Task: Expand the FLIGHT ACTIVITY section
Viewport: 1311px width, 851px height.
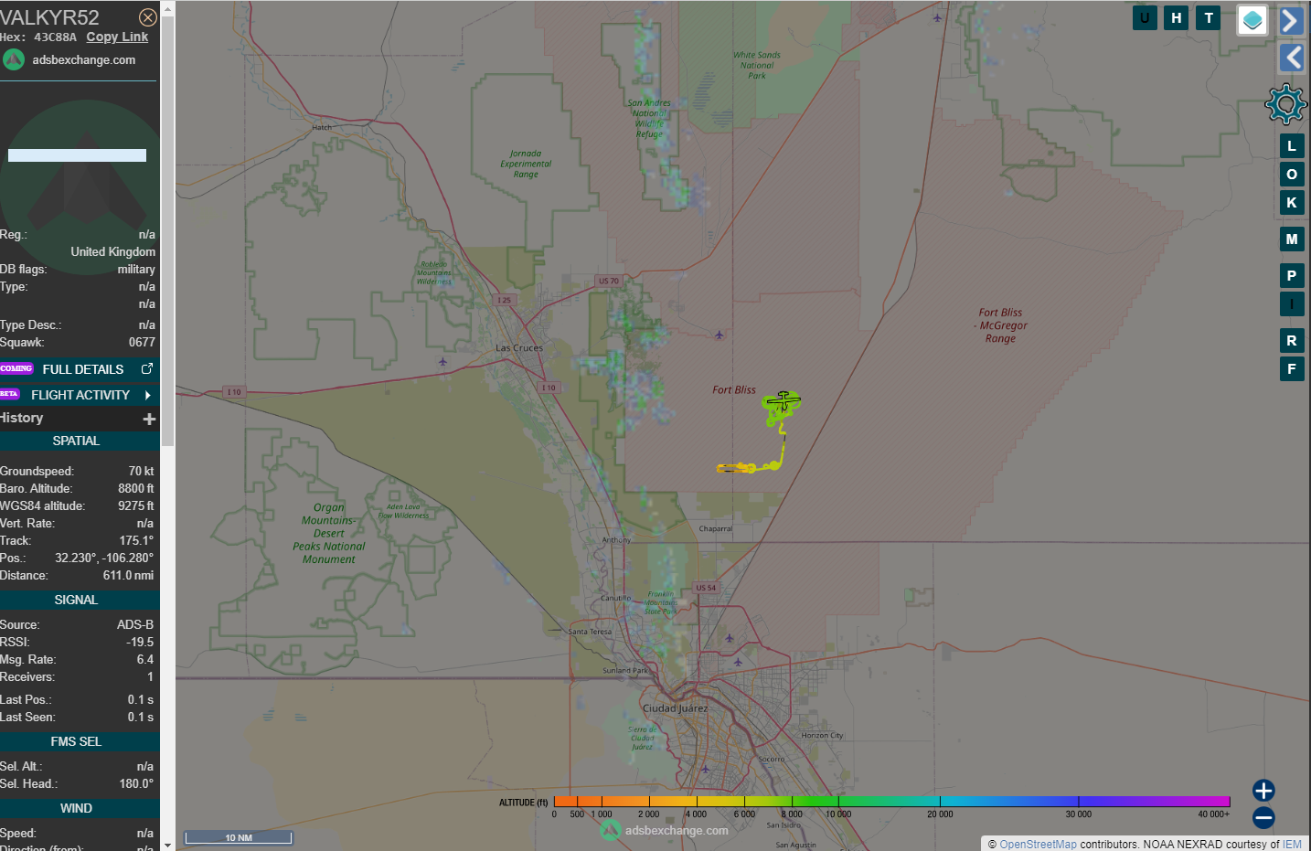Action: click(80, 395)
